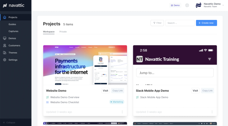Click the Settings gear icon
Screen dimensions: 228x126
5,60
